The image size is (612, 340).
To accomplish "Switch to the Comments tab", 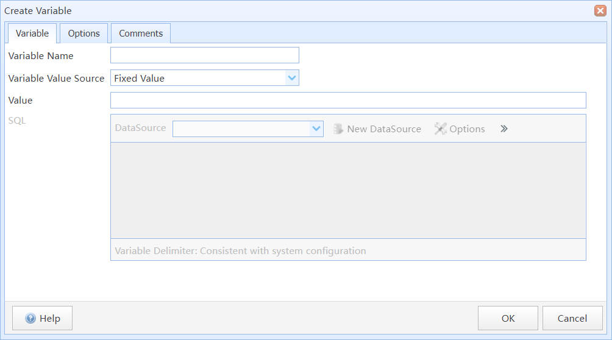I will [x=141, y=33].
